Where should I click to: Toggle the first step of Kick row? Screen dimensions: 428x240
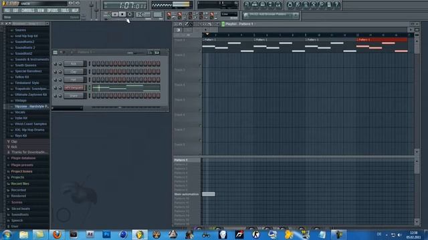pos(94,64)
